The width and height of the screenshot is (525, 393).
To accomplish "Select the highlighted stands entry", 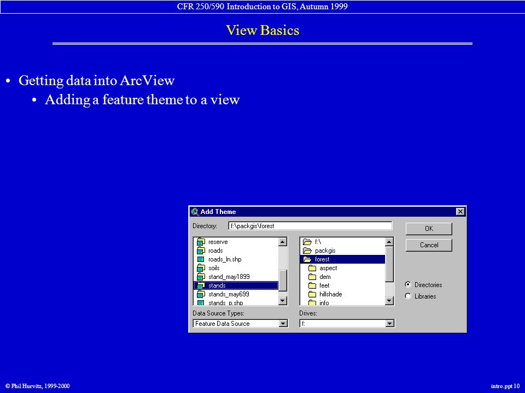I will point(236,285).
